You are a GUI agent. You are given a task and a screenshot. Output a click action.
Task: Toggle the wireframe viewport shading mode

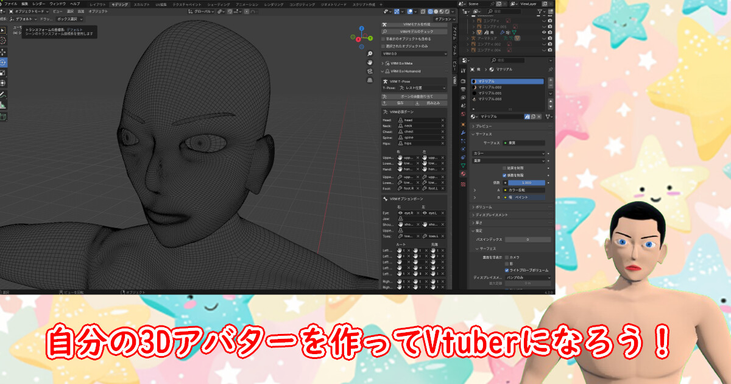[430, 12]
